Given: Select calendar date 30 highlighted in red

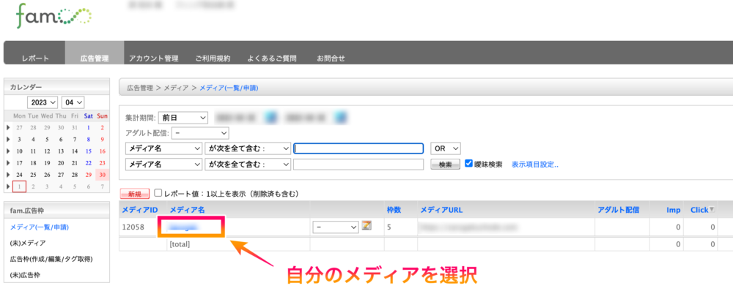Looking at the screenshot, I should pos(103,175).
